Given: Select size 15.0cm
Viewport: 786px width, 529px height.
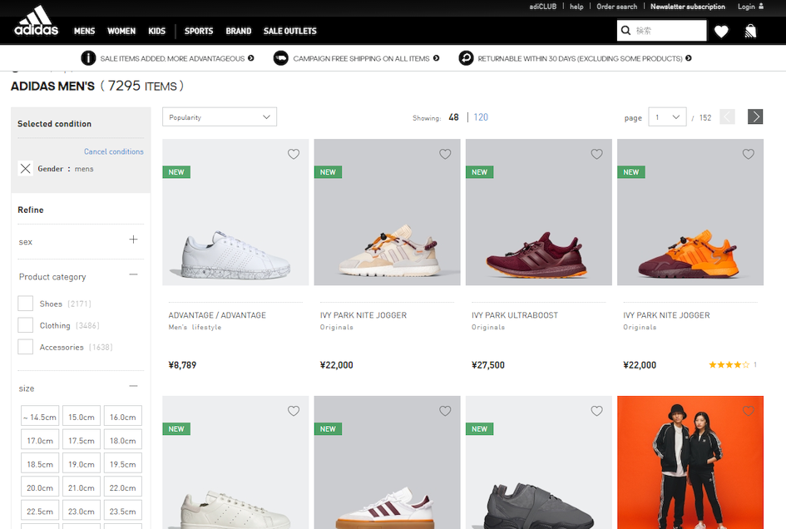Looking at the screenshot, I should coord(82,416).
